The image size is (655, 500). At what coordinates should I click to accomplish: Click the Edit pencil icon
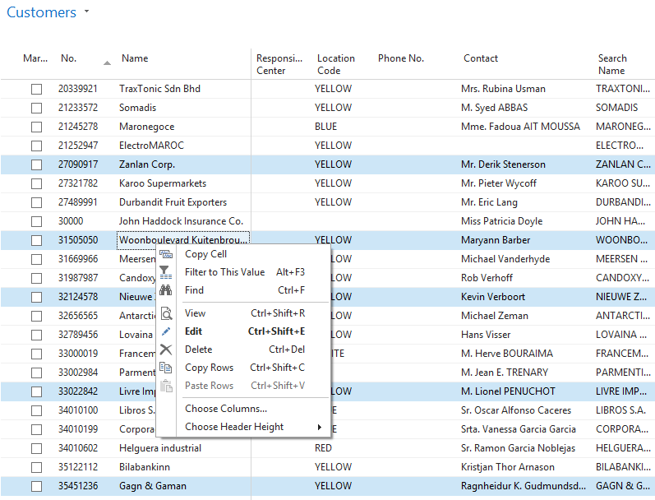tap(166, 331)
